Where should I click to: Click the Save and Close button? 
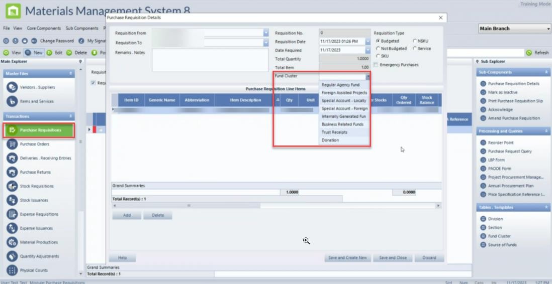pos(393,258)
